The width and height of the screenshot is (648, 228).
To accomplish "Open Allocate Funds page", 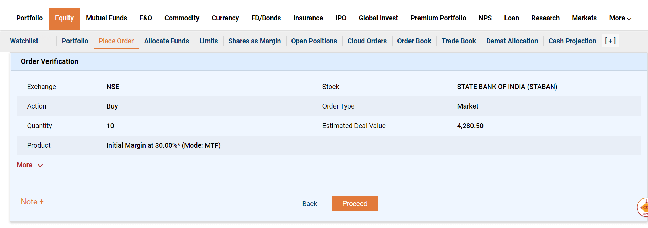I will click(166, 41).
